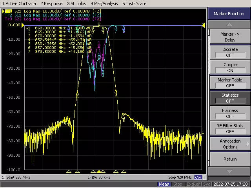Click the Svc status indicator
251x188 pixels.
tap(207, 184)
